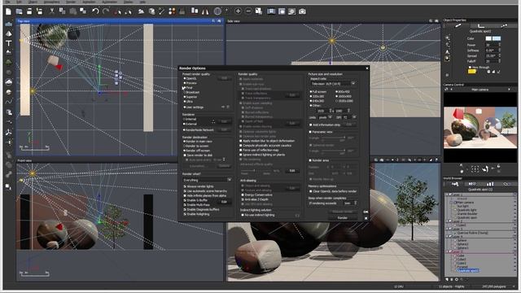The height and width of the screenshot is (293, 521).
Task: Click the Redo arrow icon
Action: click(106, 11)
